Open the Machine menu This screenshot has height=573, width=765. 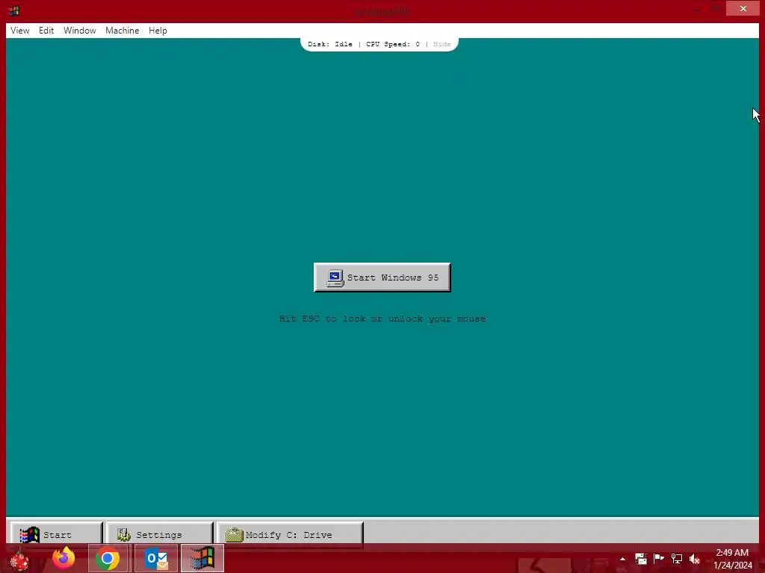click(x=122, y=30)
